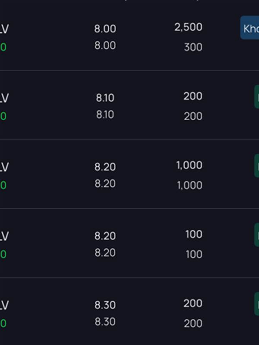The height and width of the screenshot is (345, 259).
Task: Click the upper 8.00 price value
Action: click(x=105, y=29)
